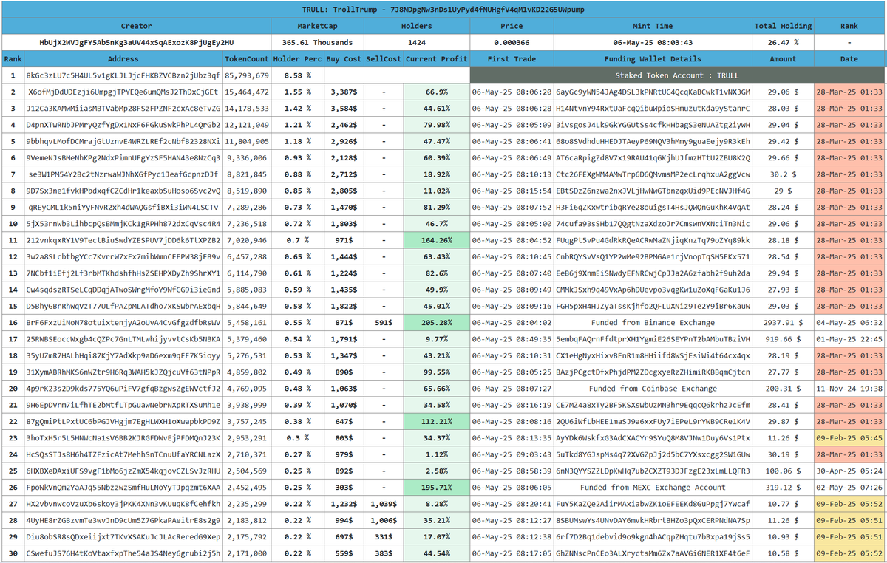Viewport: 887px width, 563px height.
Task: Click address 8kGc3zLU7c5H4UL5v1gKLJLJjc...
Action: (x=123, y=75)
